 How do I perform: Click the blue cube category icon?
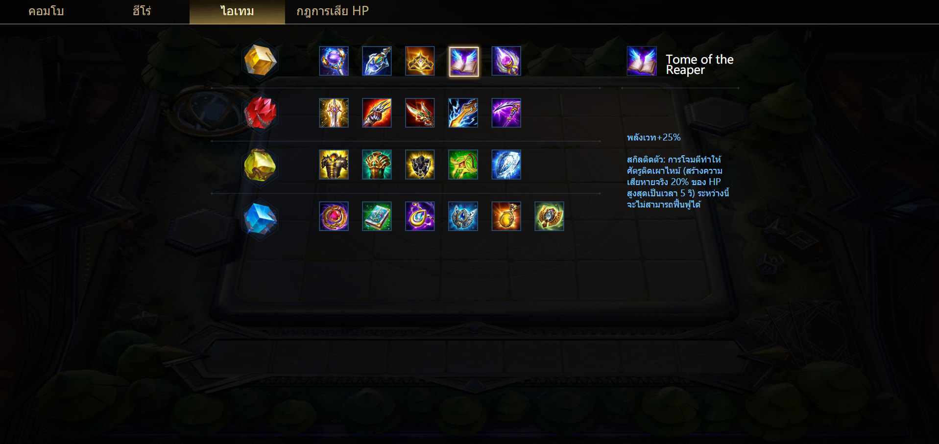pos(260,218)
